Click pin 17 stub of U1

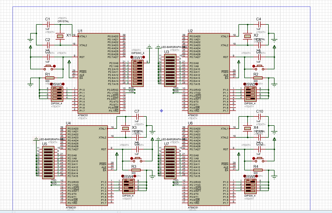coord(123,111)
